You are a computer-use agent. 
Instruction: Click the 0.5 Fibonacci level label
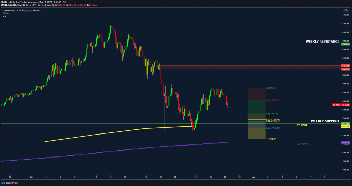point(272,114)
